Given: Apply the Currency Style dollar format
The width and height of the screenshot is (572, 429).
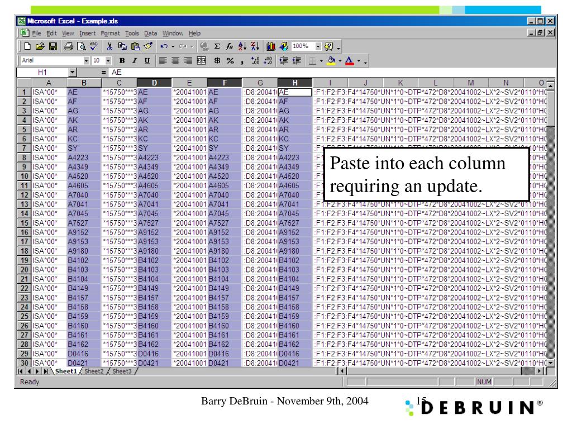Looking at the screenshot, I should [x=217, y=60].
